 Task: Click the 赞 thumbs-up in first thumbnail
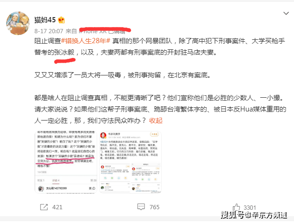pyautogui.click(x=92, y=188)
